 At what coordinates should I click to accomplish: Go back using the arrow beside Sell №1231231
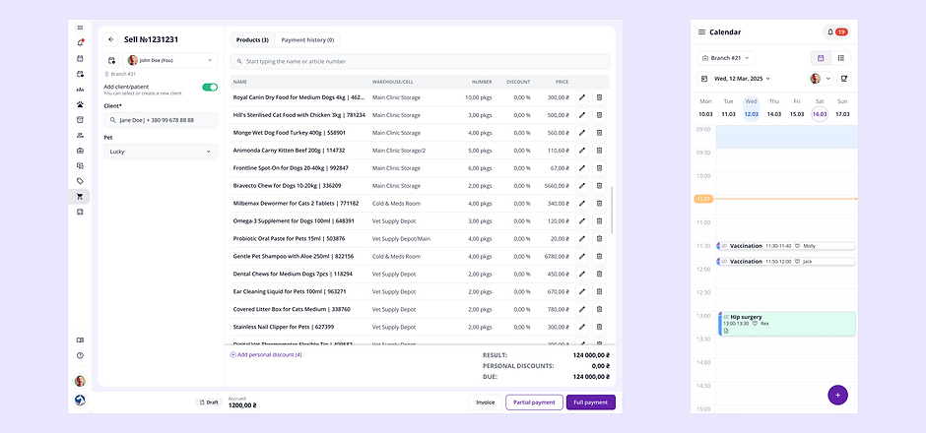coord(111,39)
